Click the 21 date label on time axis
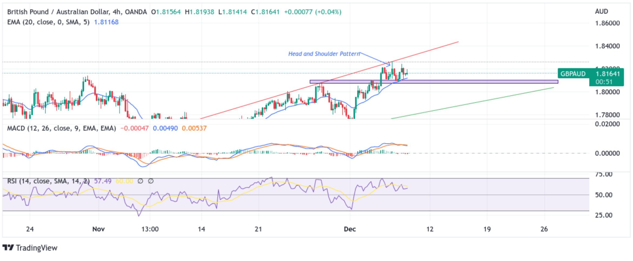The height and width of the screenshot is (261, 633). (x=258, y=229)
